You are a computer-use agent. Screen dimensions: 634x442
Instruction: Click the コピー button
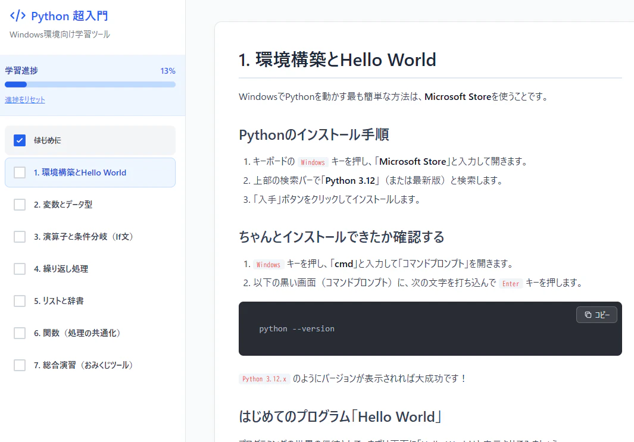pos(596,315)
